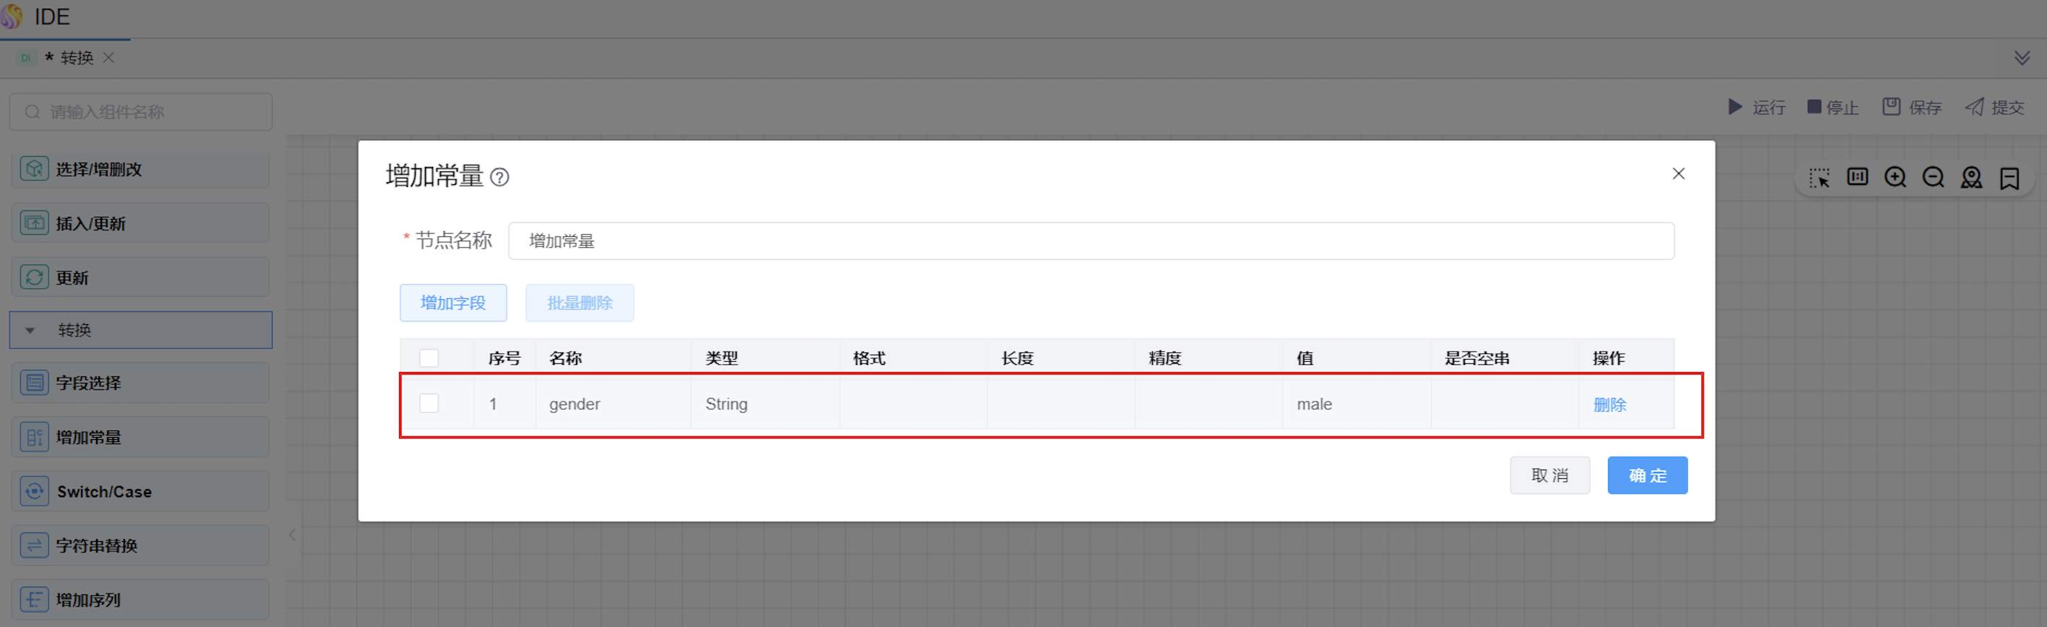Click the zoom in icon
The image size is (2047, 627).
[x=1895, y=177]
